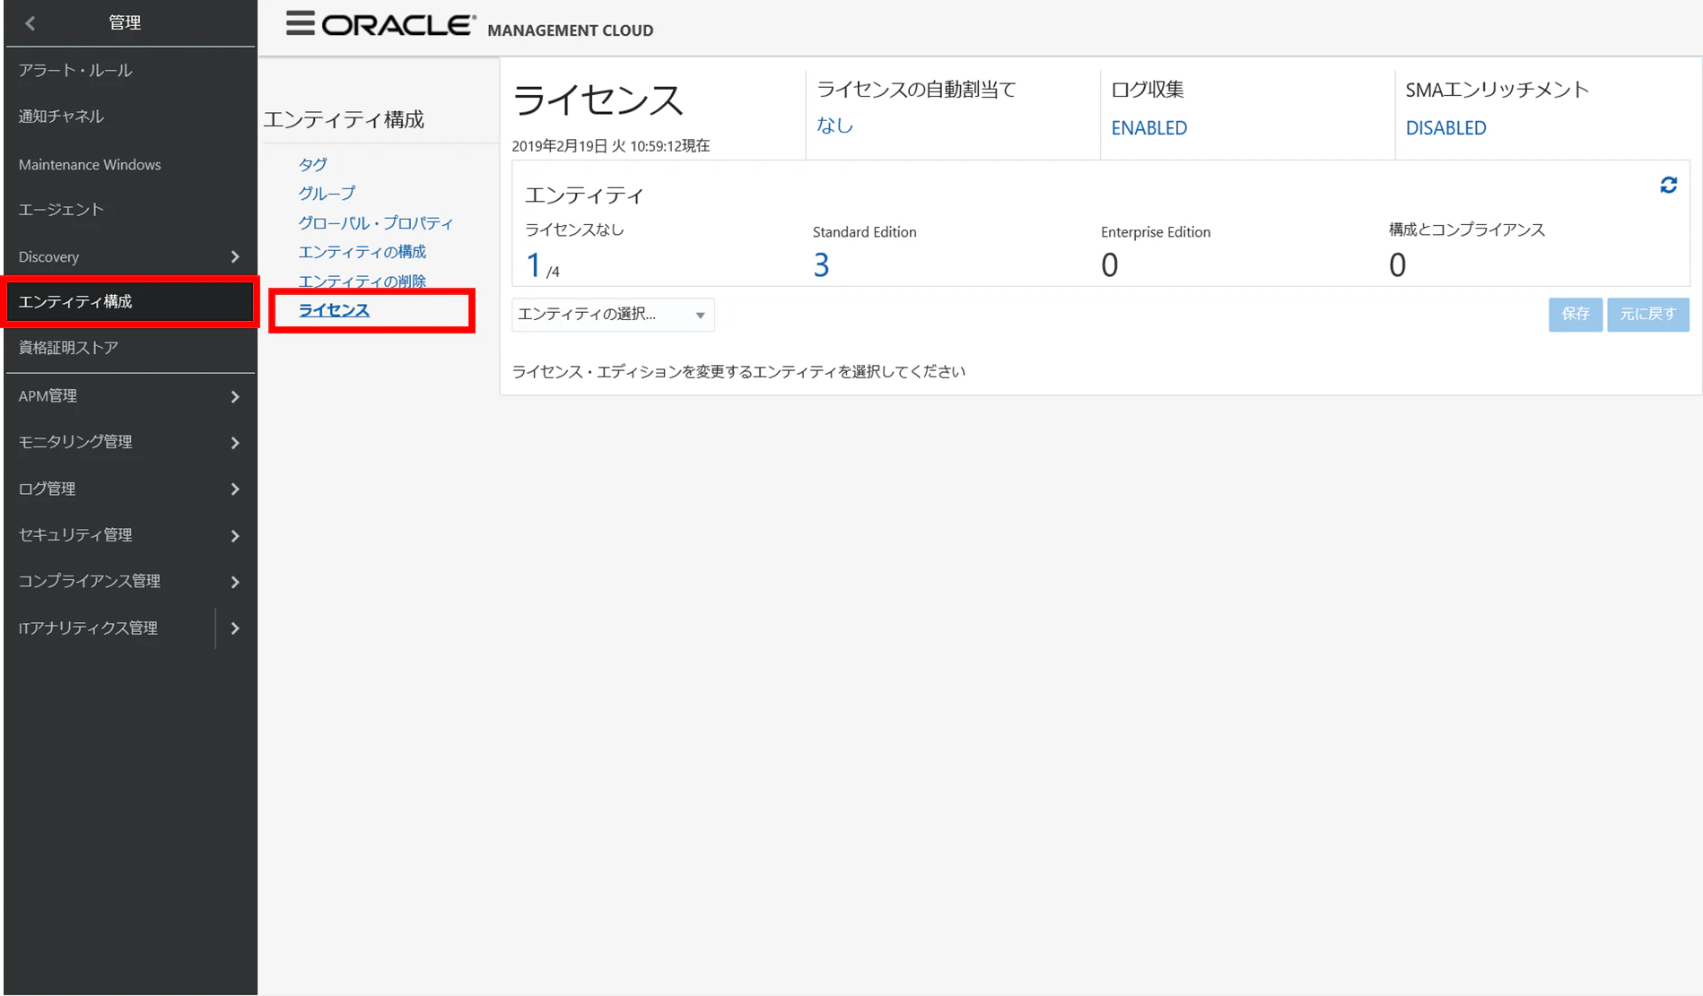Click the hamburger menu icon

point(301,23)
